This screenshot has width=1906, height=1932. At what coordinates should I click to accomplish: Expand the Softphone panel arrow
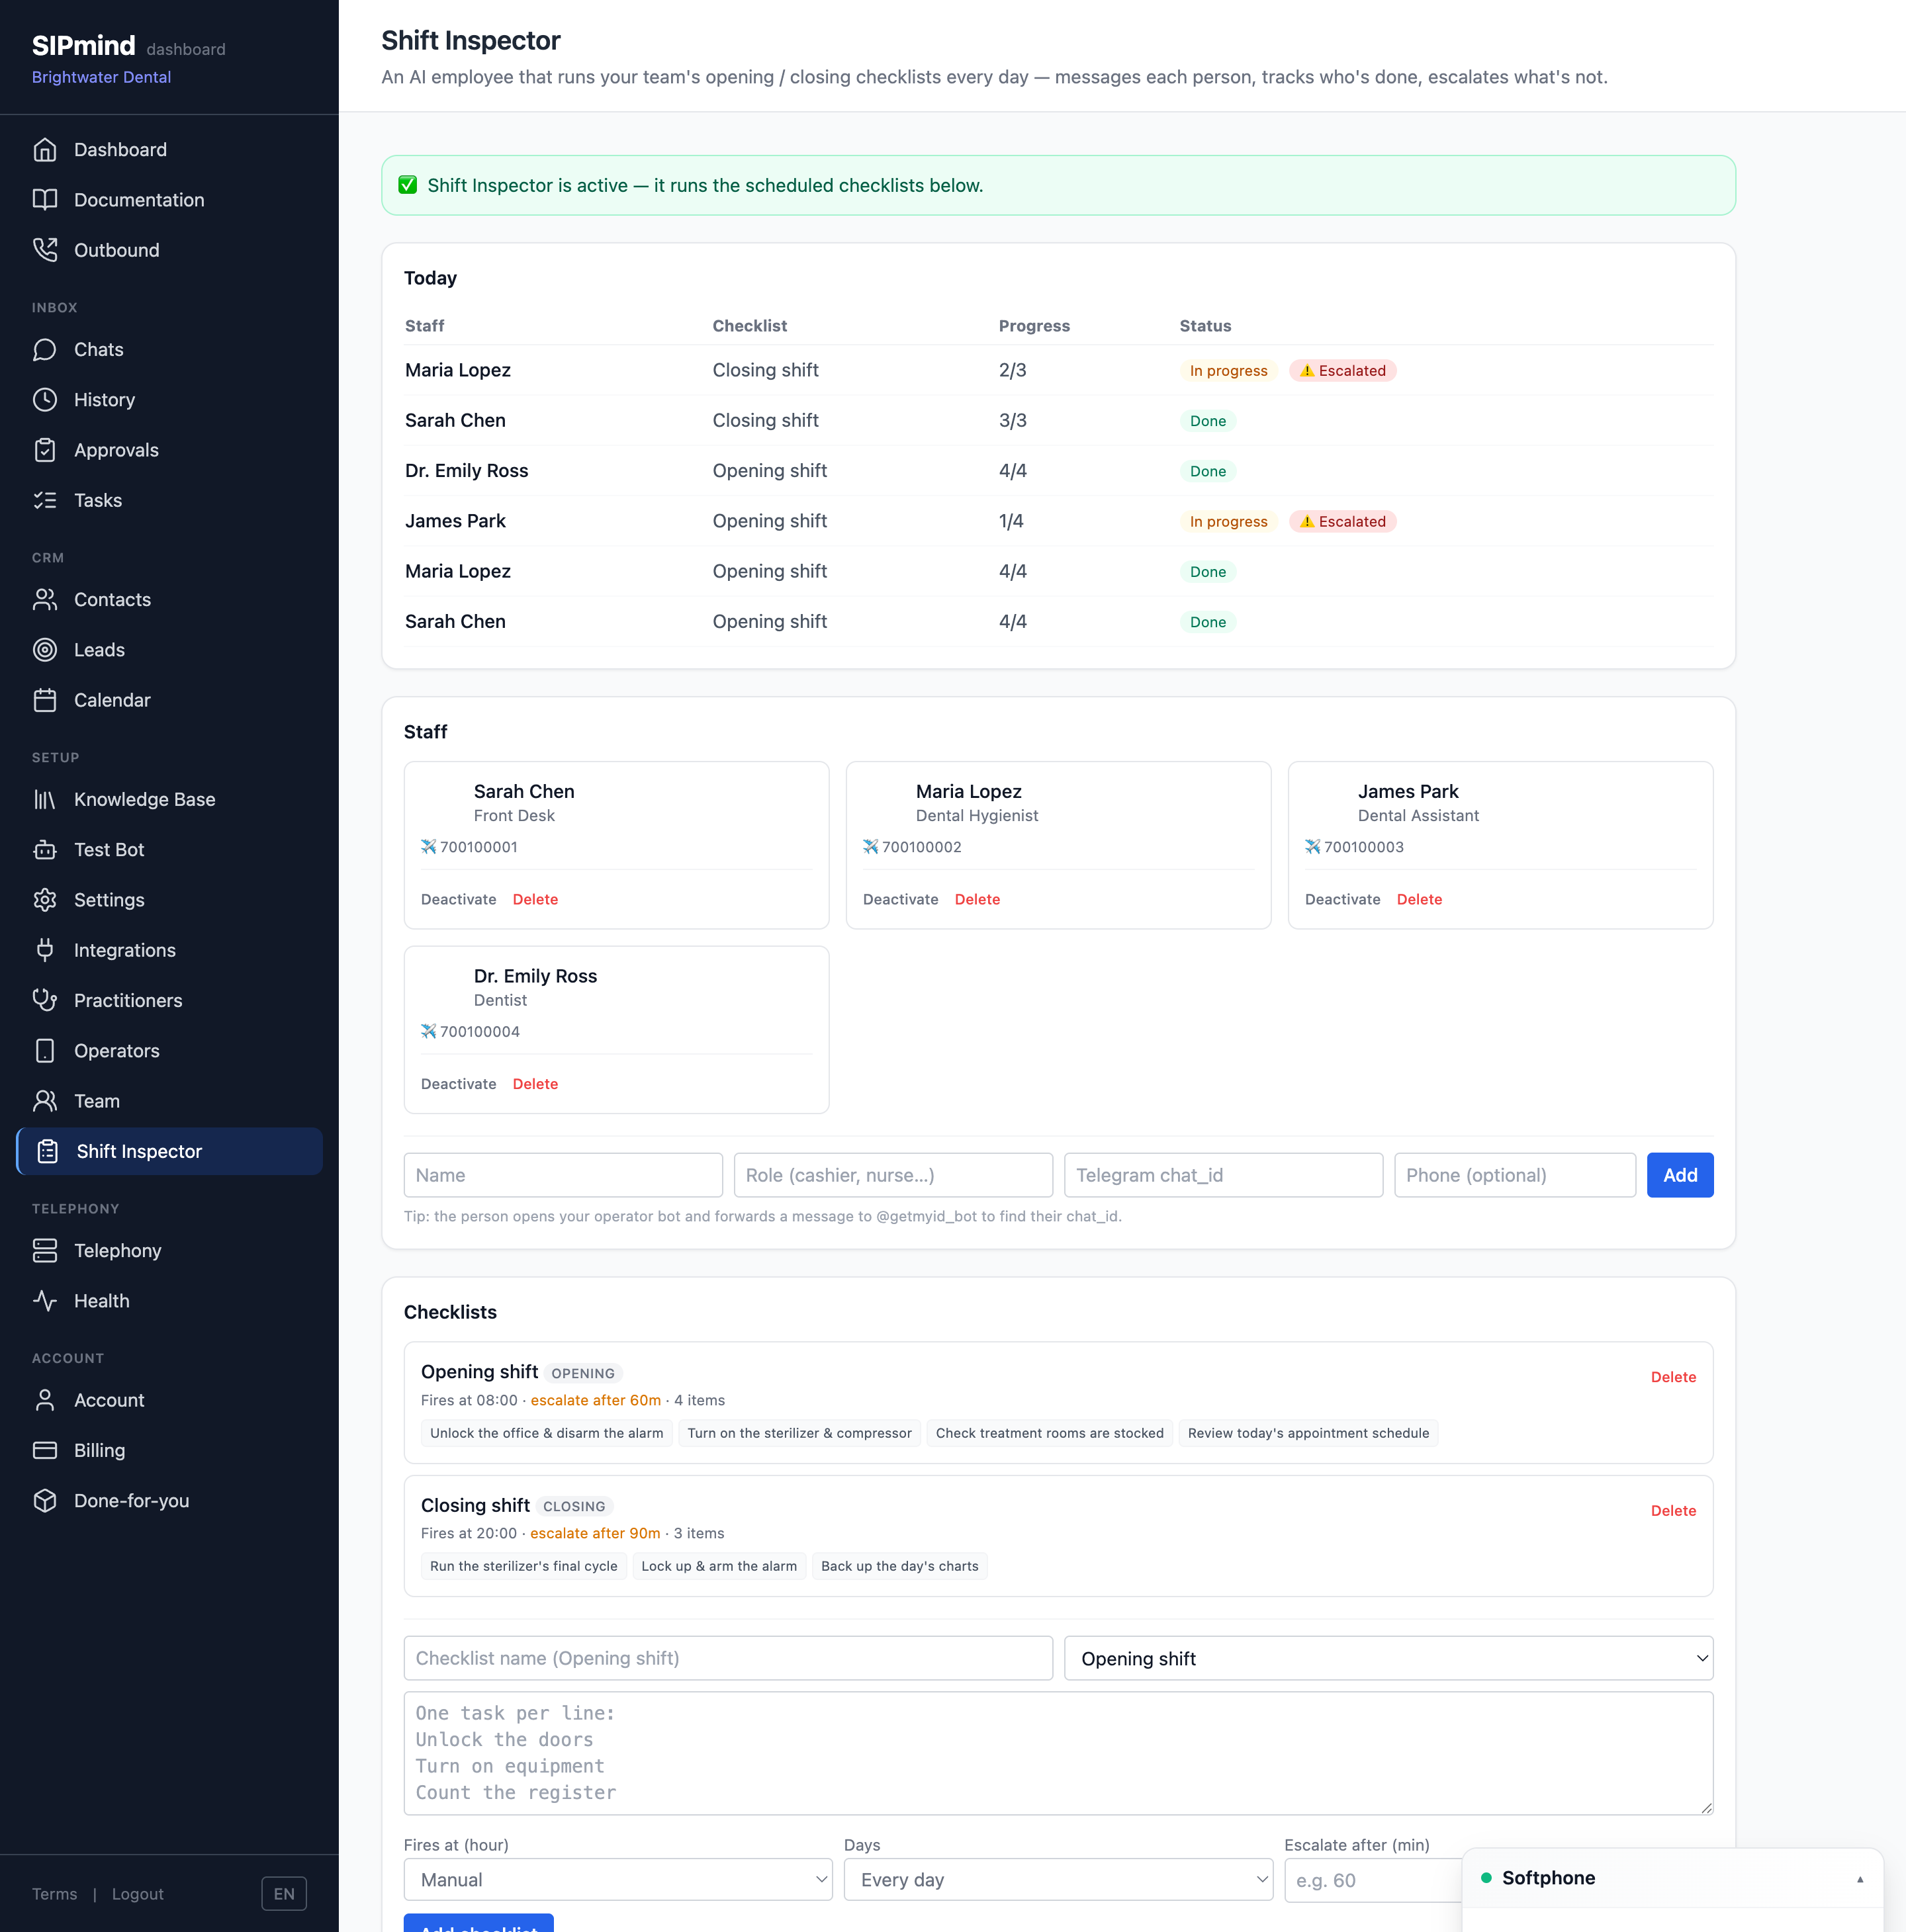pos(1860,1879)
